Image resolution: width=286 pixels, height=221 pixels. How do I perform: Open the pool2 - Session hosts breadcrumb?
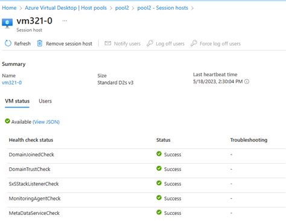pos(162,8)
